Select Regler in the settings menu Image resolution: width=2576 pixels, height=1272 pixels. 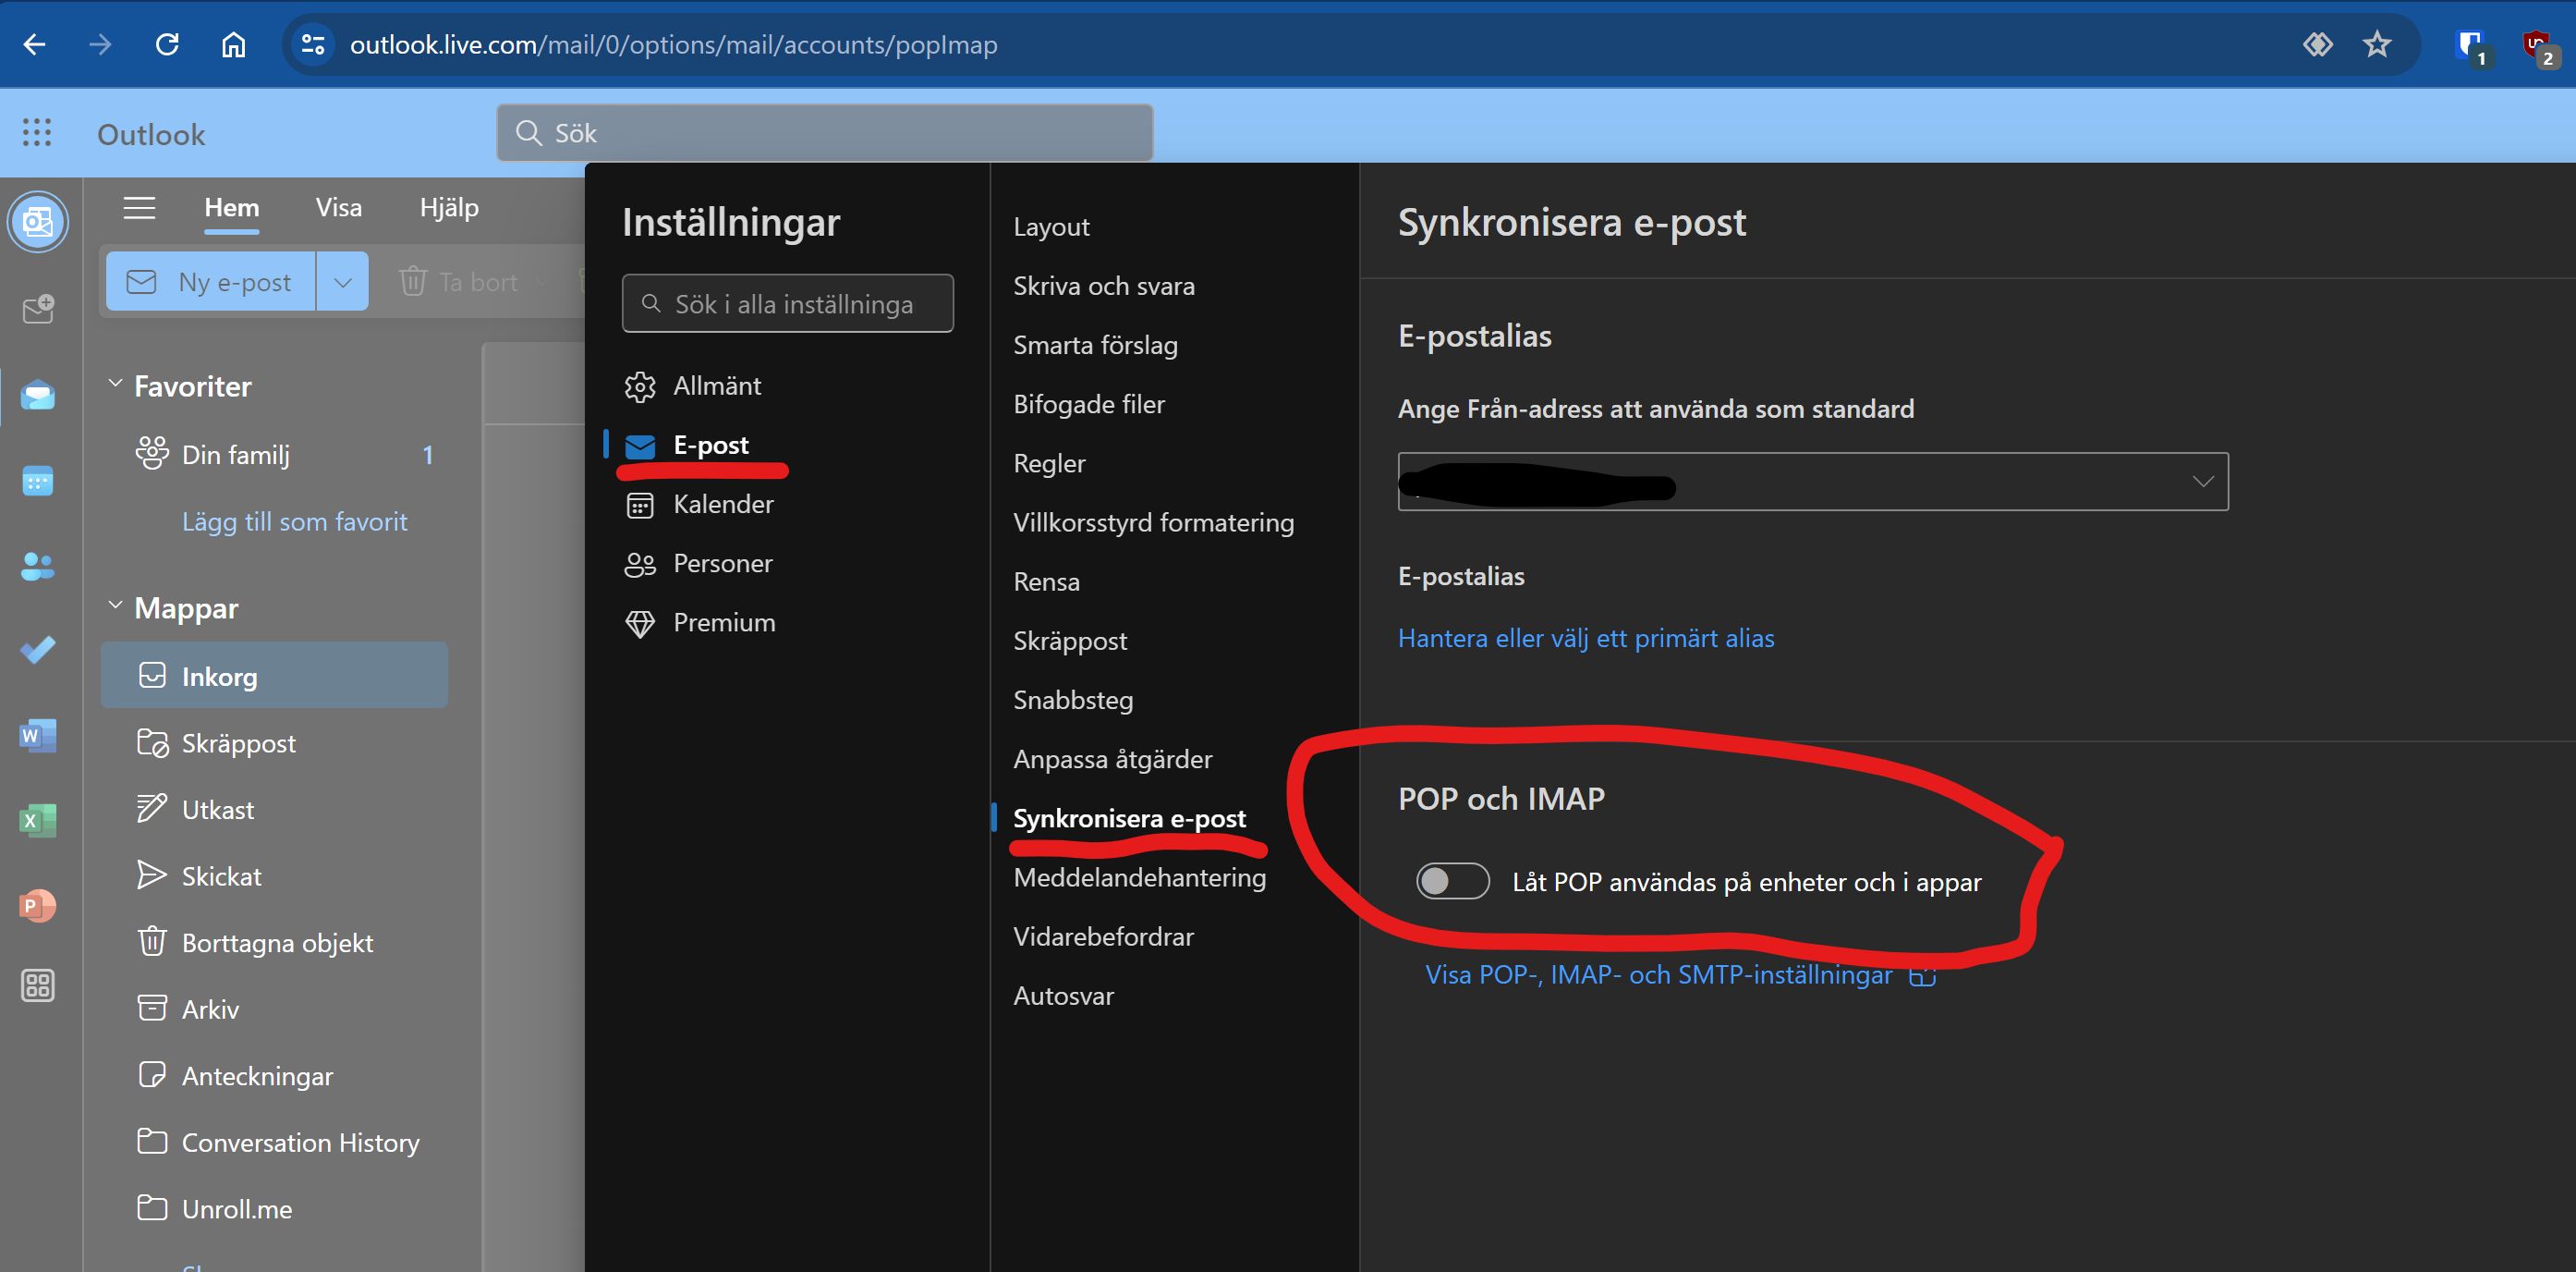[x=1049, y=463]
